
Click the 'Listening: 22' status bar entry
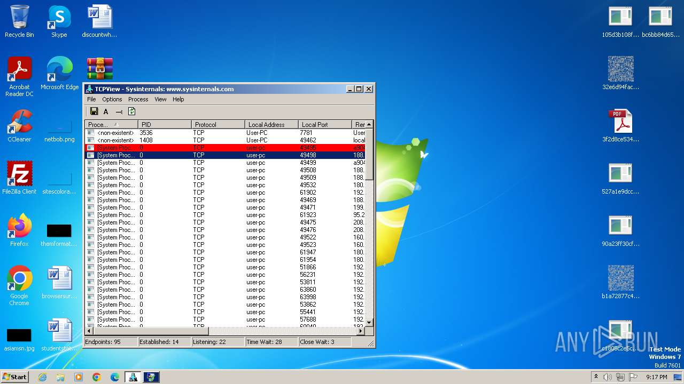(218, 342)
